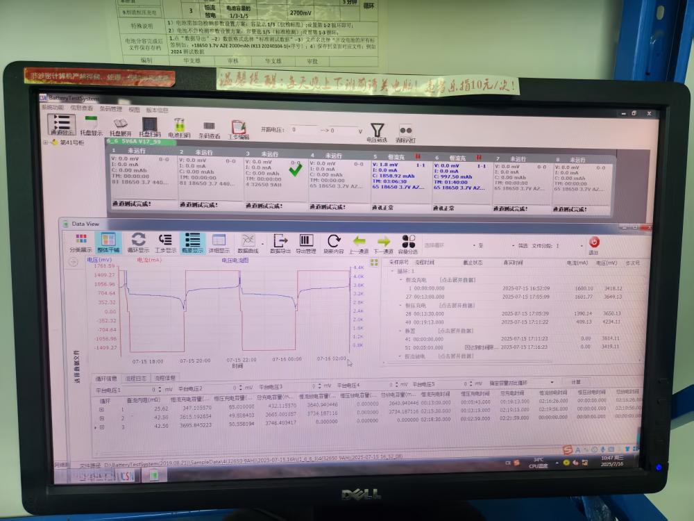This screenshot has height=521, width=694.
Task: Click the 电压筛选 voltage filter funnel icon
Action: [x=378, y=129]
